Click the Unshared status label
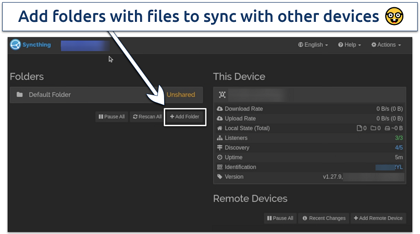Viewport: 420px width, 234px height. click(x=180, y=95)
